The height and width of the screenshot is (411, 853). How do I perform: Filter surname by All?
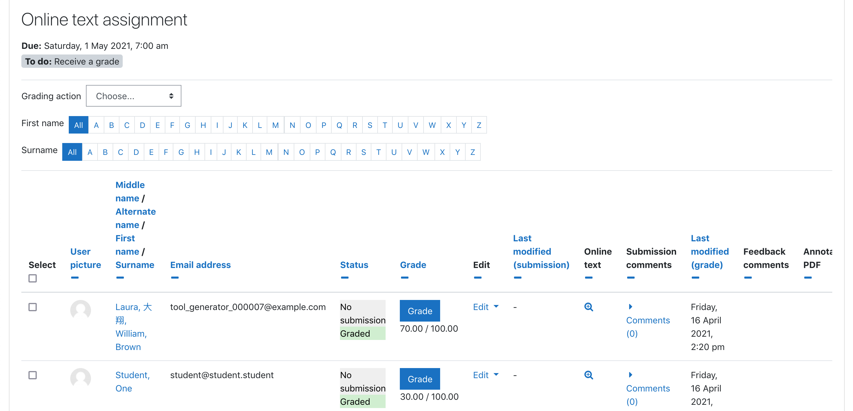click(x=72, y=152)
